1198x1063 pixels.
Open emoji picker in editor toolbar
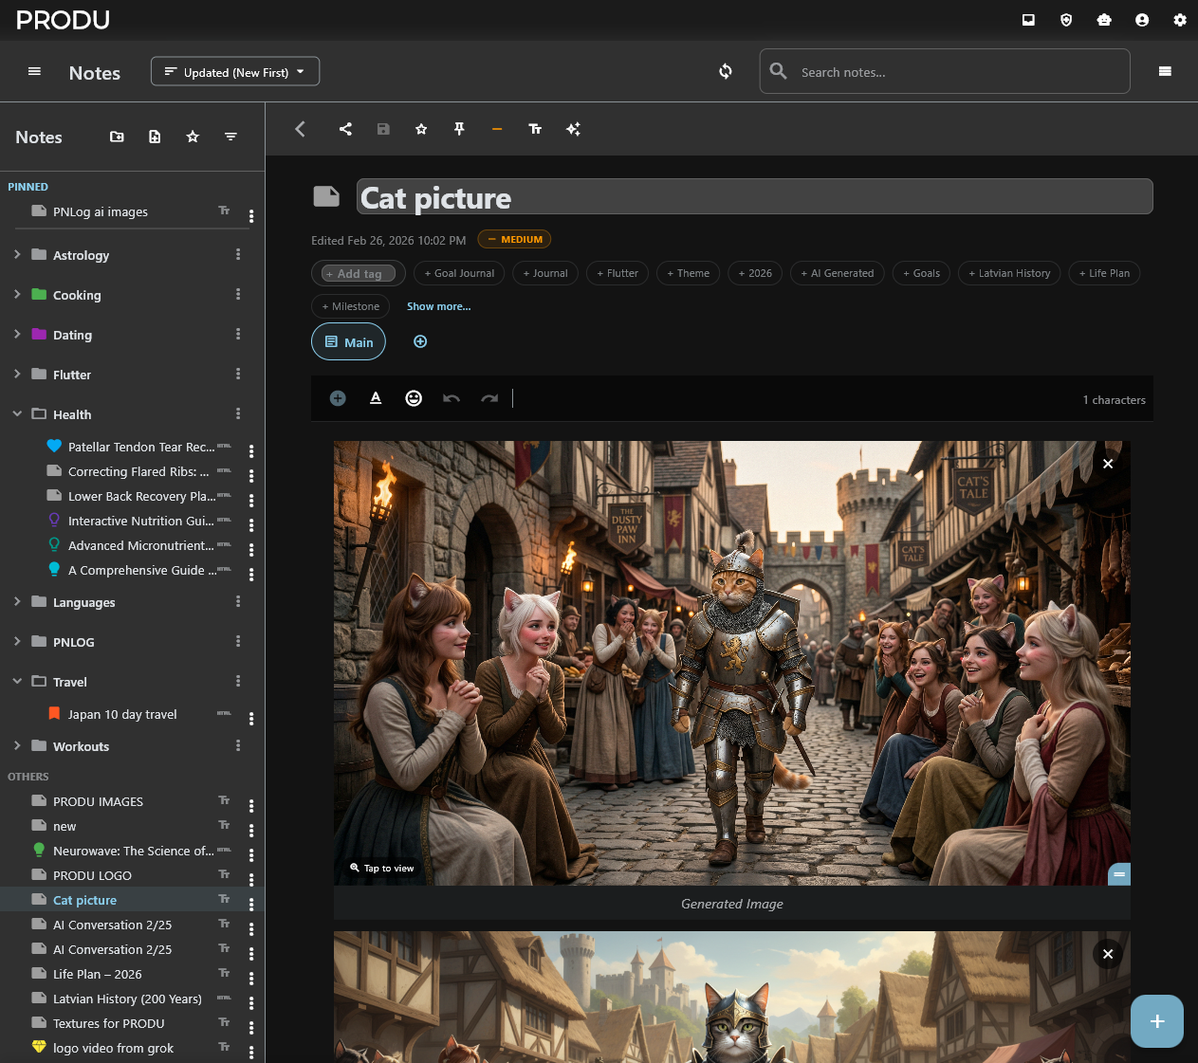[414, 398]
